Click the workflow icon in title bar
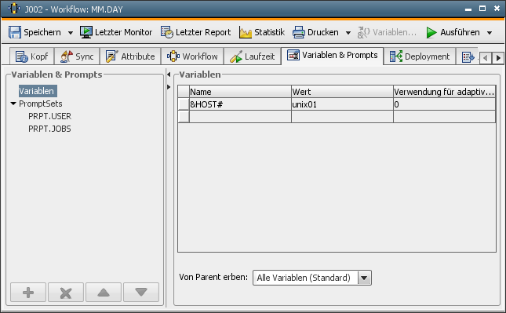The height and width of the screenshot is (313, 506). pyautogui.click(x=14, y=9)
